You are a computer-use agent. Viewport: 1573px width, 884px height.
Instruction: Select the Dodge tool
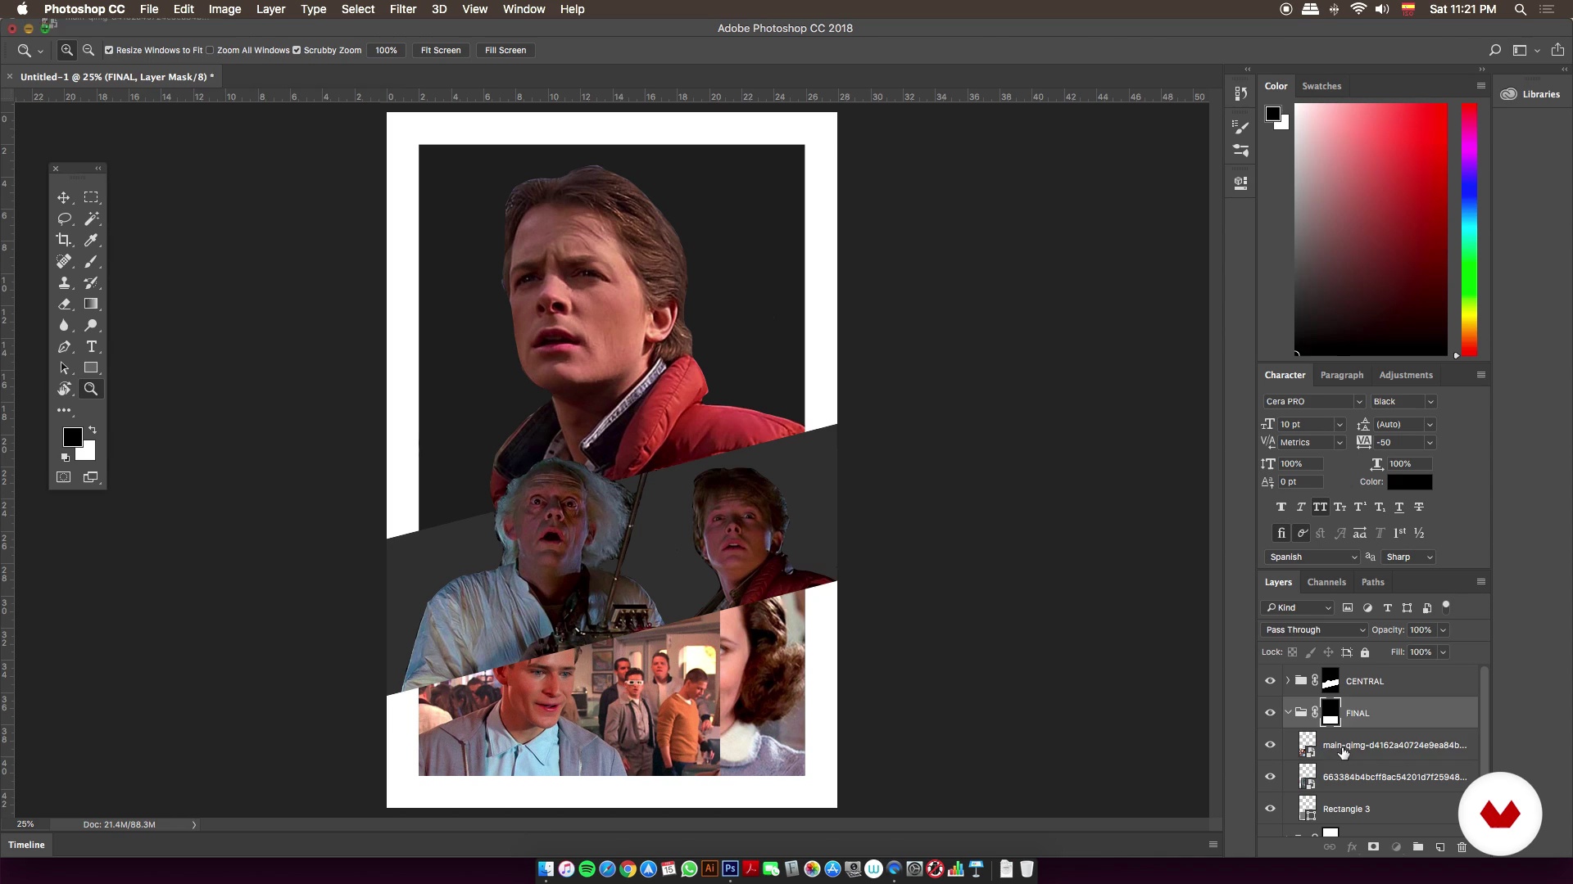click(x=91, y=325)
